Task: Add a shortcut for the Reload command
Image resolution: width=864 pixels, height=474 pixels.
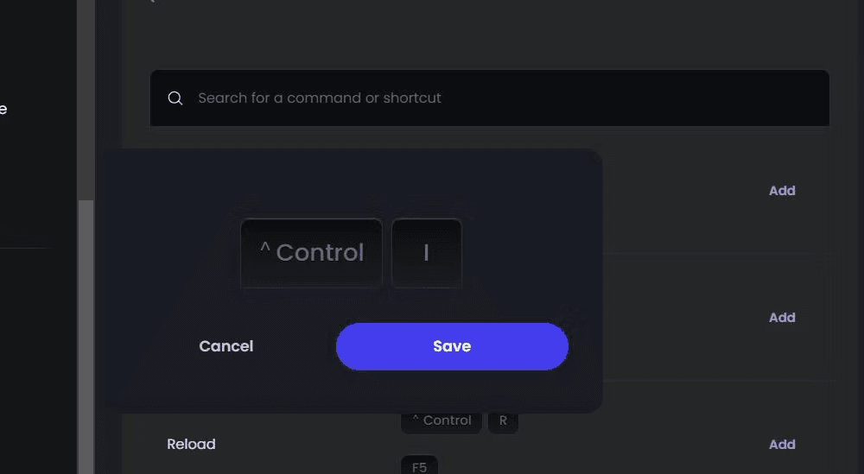Action: click(x=782, y=445)
